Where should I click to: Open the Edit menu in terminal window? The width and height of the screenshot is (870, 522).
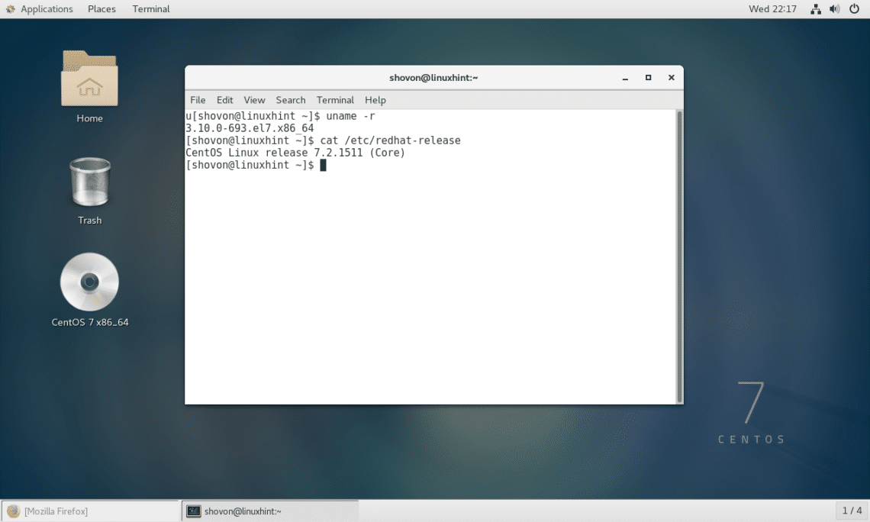coord(224,100)
